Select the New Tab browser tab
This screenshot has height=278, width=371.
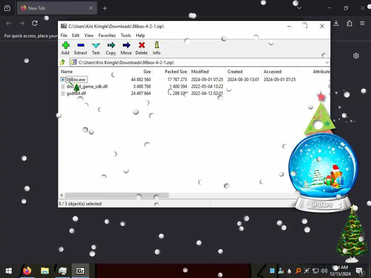[57, 8]
